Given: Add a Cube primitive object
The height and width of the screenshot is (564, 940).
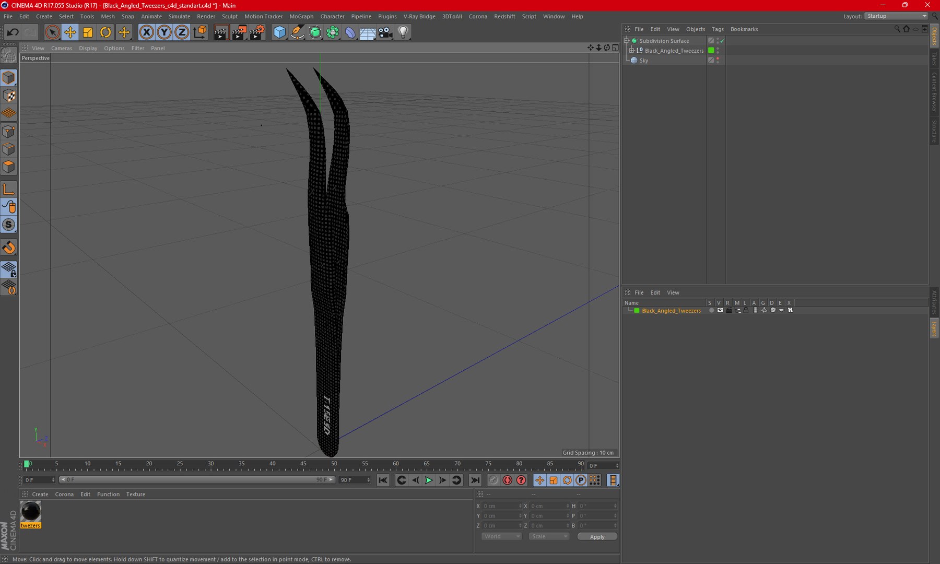Looking at the screenshot, I should pyautogui.click(x=280, y=32).
